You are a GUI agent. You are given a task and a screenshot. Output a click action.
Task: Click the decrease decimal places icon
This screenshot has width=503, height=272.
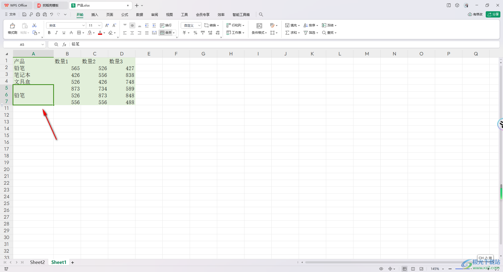pos(218,33)
